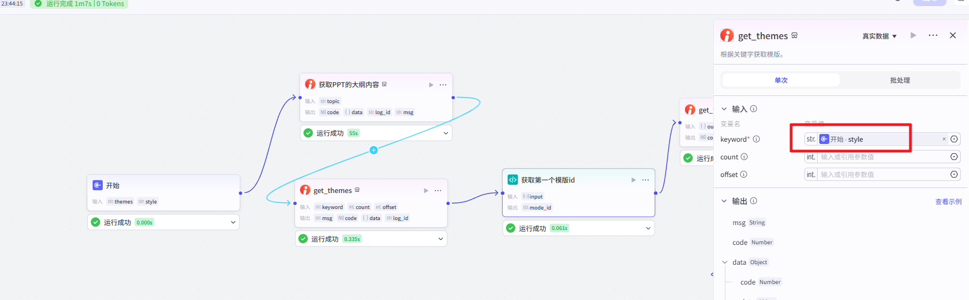Screen dimensions: 969x300
Task: Click the info icon next to keyword
Action: [x=756, y=140]
